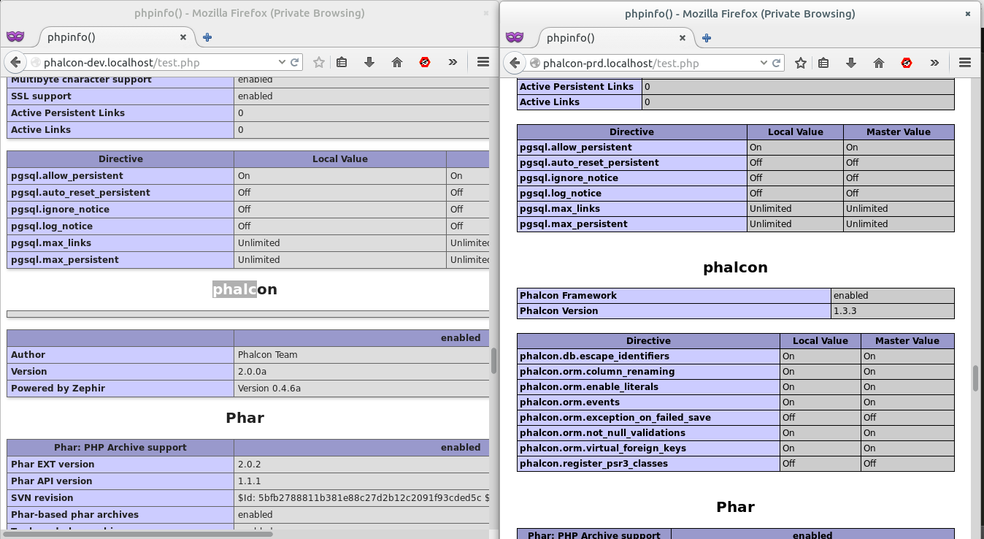The height and width of the screenshot is (539, 984).
Task: Go to home page in phalcon-prd window
Action: [x=879, y=63]
